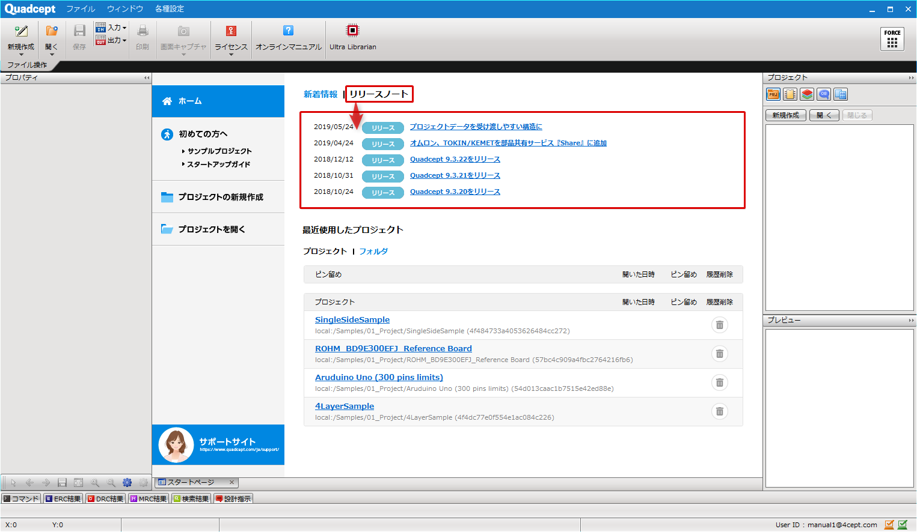Close the スタートページ tab
The width and height of the screenshot is (917, 532).
point(232,482)
